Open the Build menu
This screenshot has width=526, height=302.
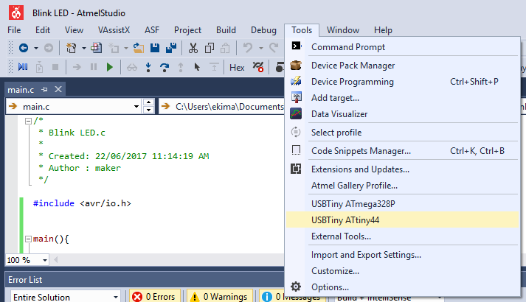226,30
